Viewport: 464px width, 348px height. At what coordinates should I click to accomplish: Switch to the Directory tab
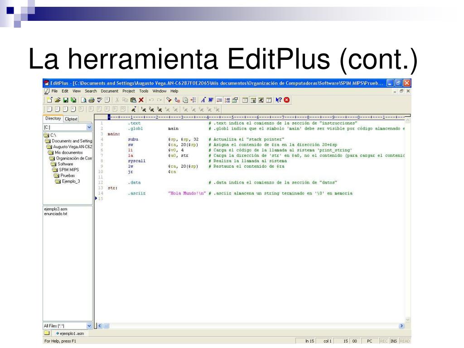(53, 118)
